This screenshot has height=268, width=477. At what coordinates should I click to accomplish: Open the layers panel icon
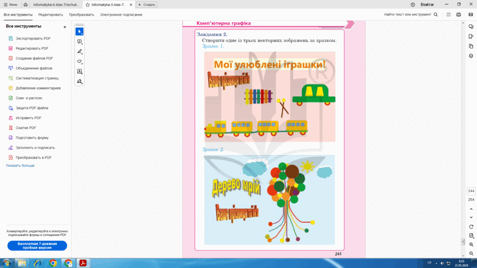coord(471,56)
